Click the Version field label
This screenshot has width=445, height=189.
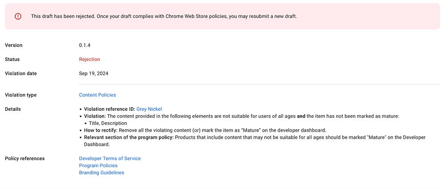(14, 45)
